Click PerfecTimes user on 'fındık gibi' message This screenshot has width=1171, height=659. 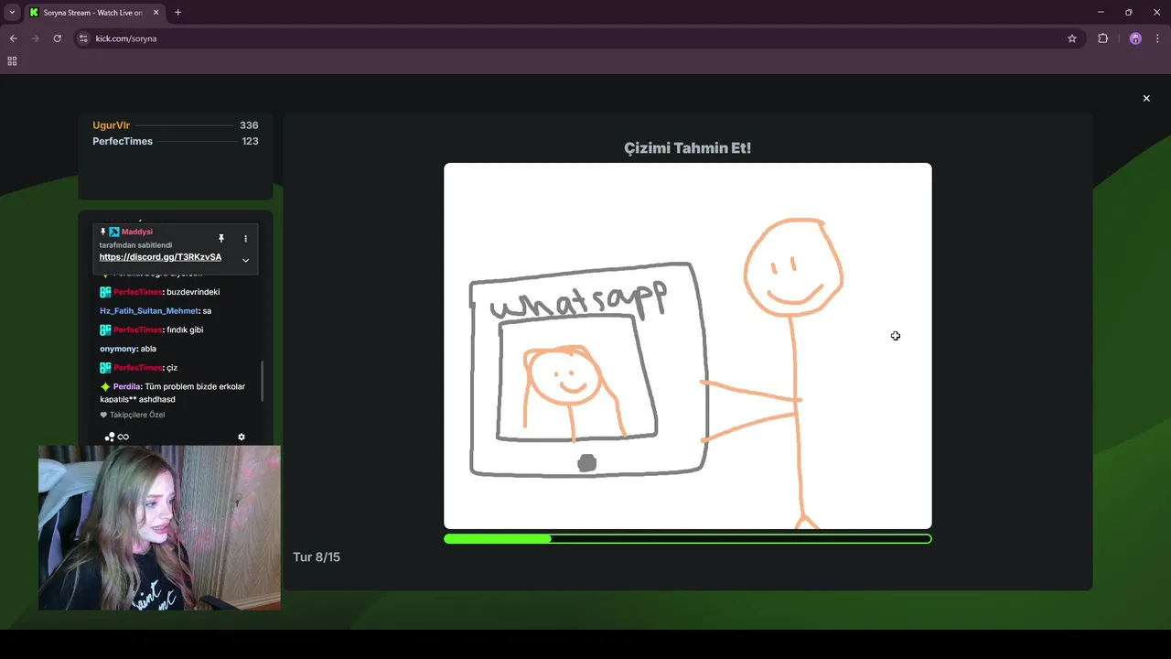137,329
